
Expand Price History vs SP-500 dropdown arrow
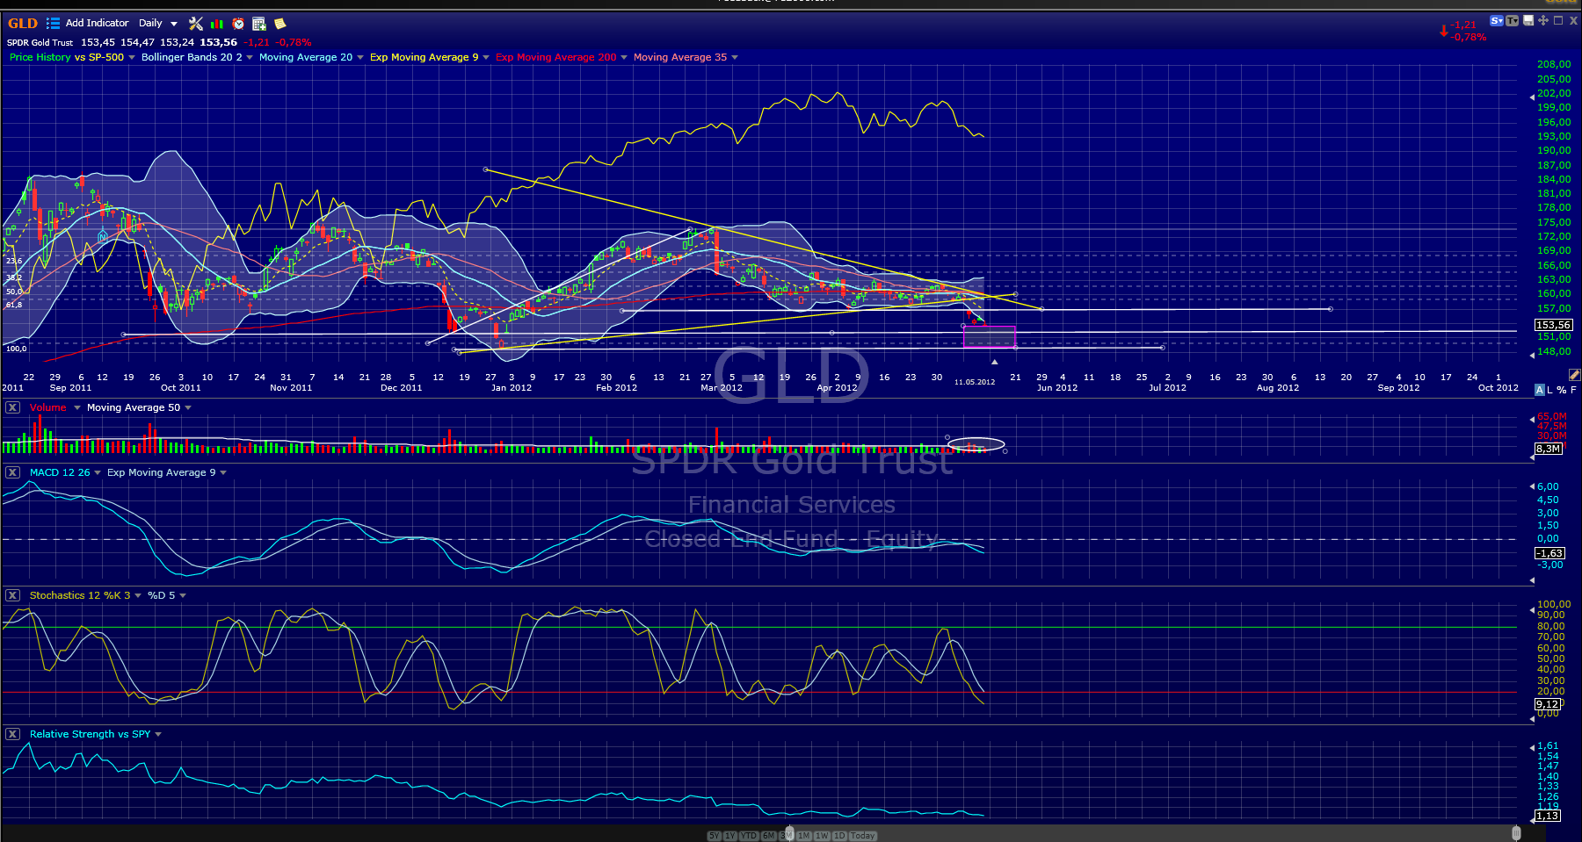click(132, 58)
